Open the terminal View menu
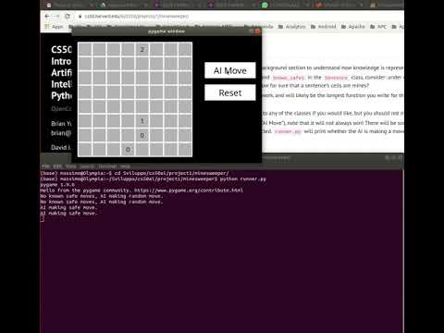Screen dimensions: 444x333 [x=70, y=166]
